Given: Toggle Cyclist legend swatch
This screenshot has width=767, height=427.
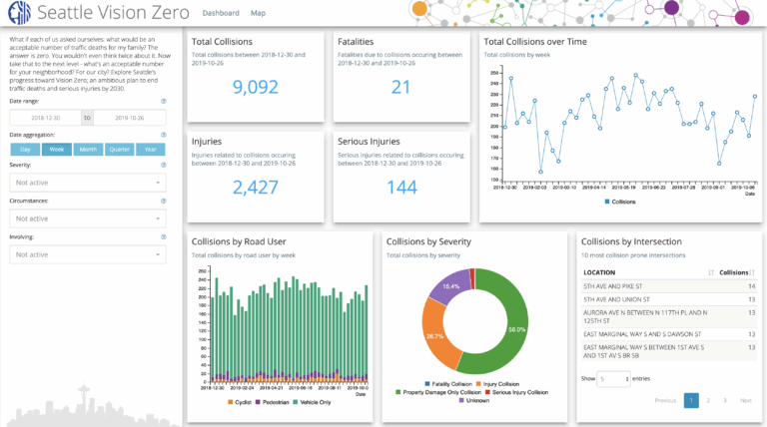Looking at the screenshot, I should 231,403.
